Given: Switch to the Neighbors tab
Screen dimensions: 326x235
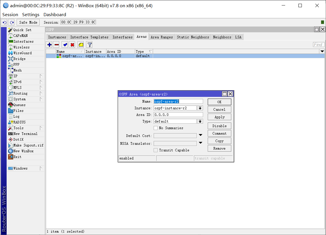Looking at the screenshot, I should [x=222, y=37].
